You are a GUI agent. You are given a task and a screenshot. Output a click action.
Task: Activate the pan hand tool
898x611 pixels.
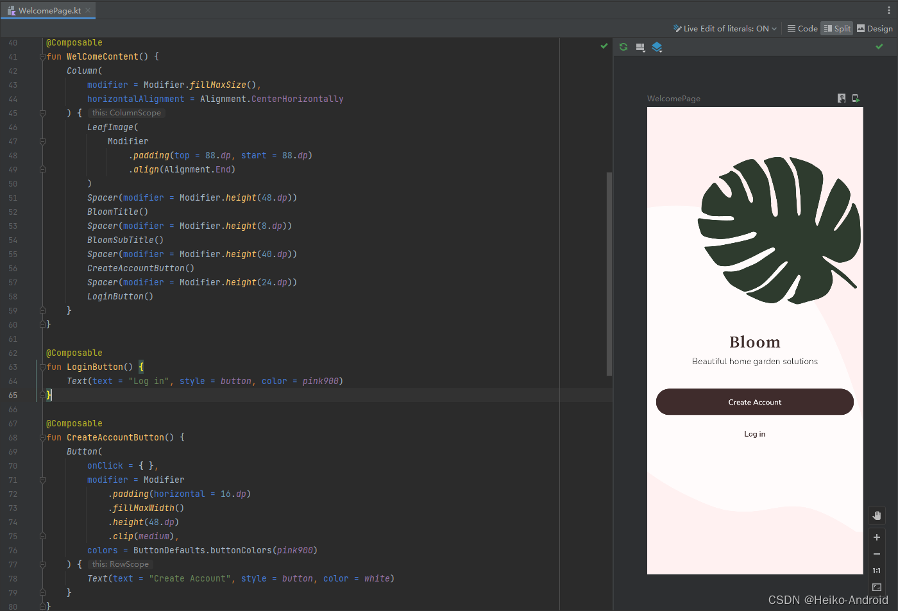click(877, 515)
